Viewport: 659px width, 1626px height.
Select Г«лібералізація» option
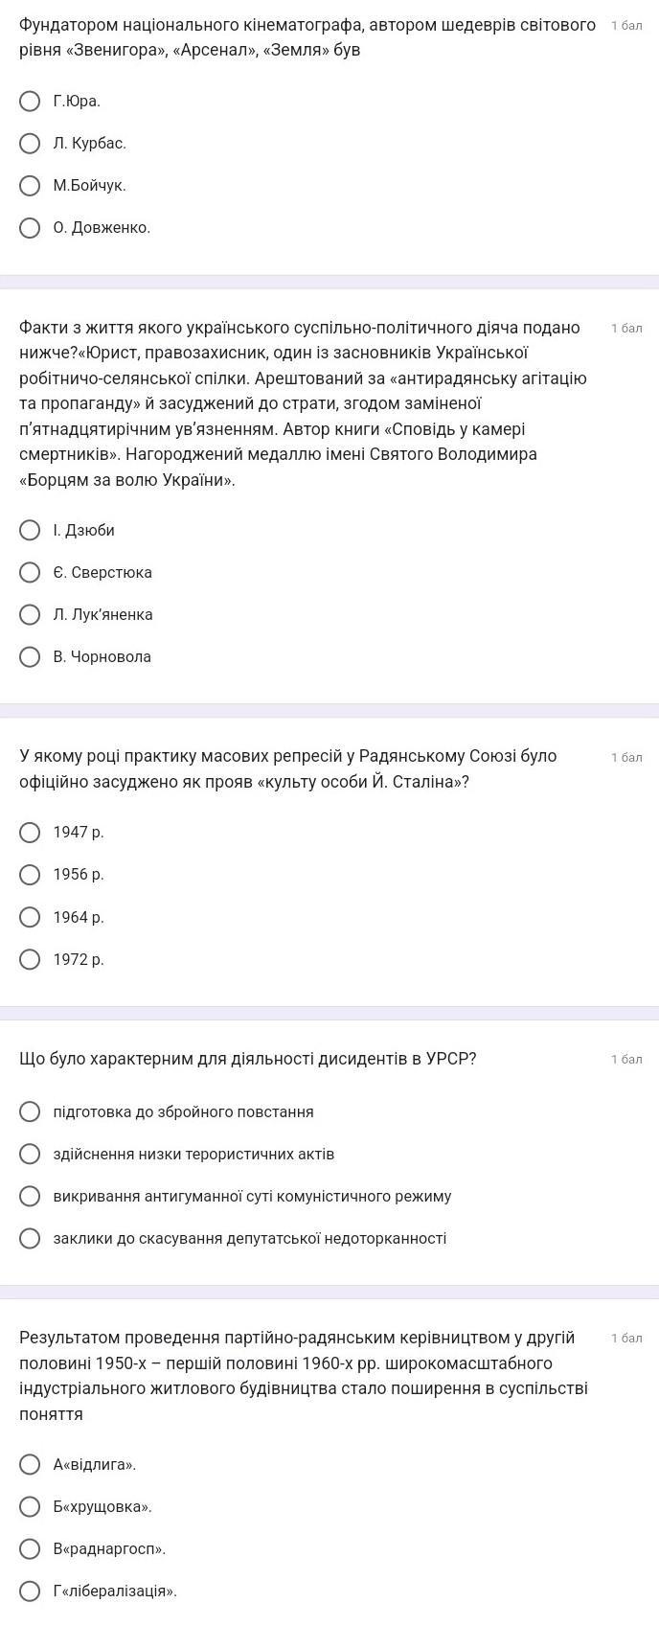(31, 1591)
